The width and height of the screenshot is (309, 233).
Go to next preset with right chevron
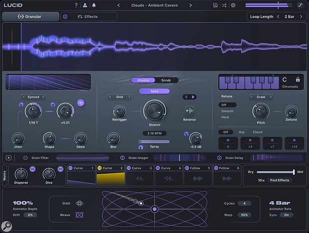(x=190, y=5)
